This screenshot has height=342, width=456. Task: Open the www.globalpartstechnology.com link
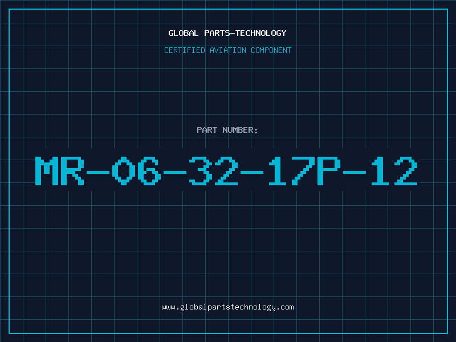[227, 307]
